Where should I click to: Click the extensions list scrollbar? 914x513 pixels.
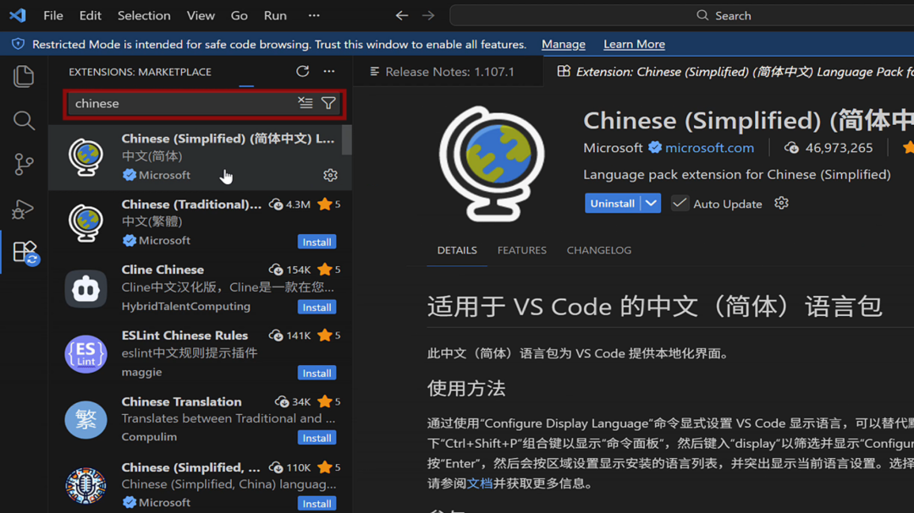[347, 140]
